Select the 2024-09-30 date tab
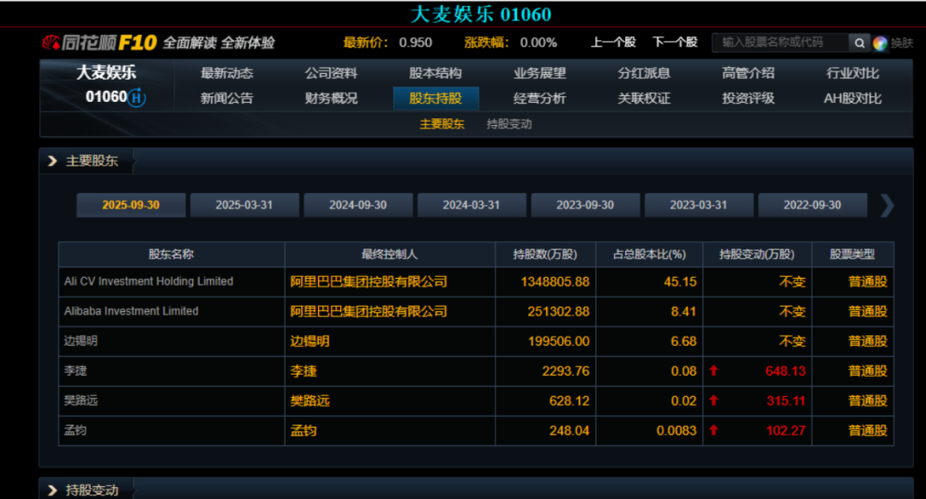The width and height of the screenshot is (926, 499). 358,205
